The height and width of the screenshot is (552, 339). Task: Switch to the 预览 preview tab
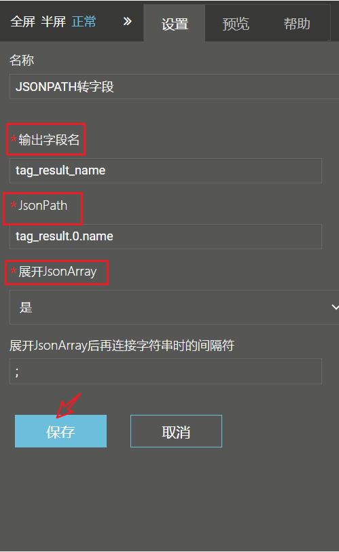236,24
